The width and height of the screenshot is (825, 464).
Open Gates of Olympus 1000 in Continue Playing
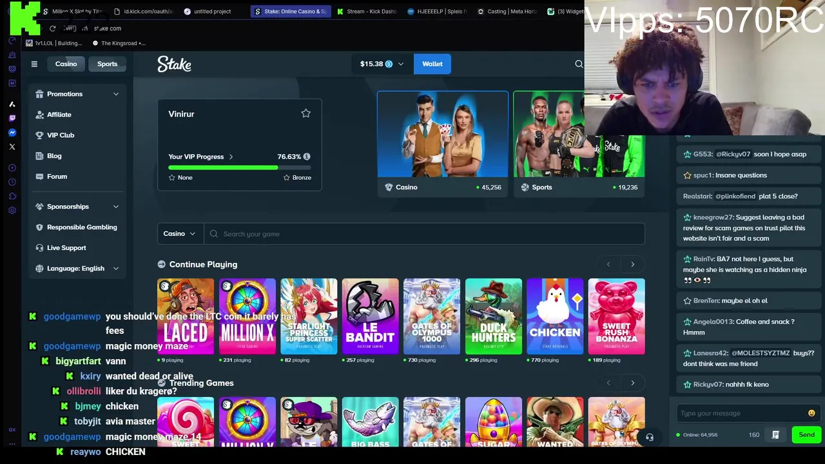(x=432, y=316)
